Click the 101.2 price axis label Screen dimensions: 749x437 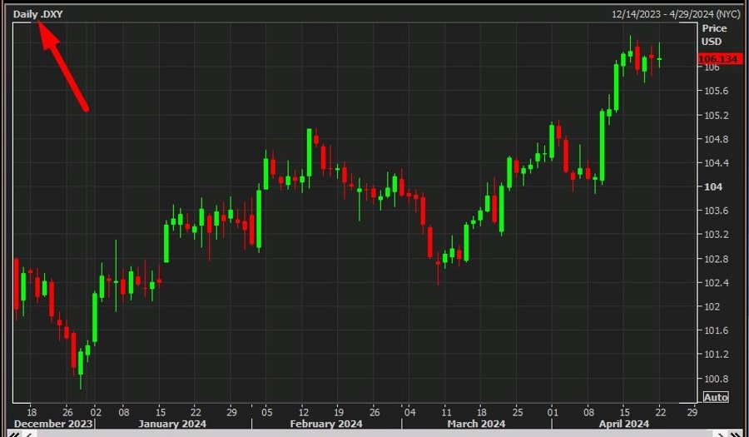pyautogui.click(x=716, y=355)
